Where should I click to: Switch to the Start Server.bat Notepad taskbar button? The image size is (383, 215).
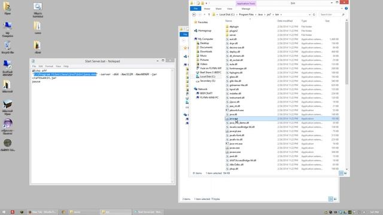point(148,212)
